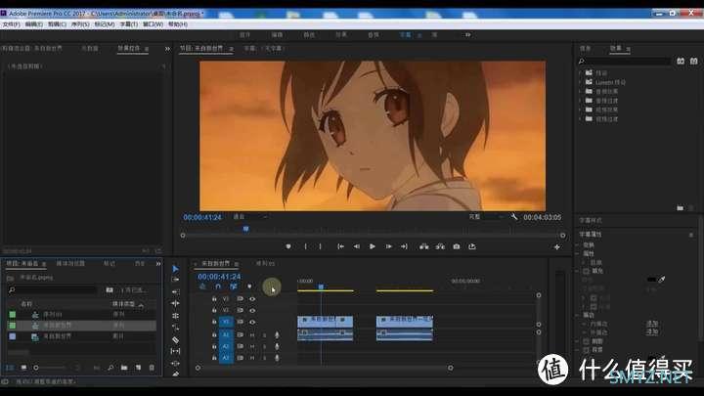Create new bin in Project panel
The image size is (704, 396).
pos(124,368)
